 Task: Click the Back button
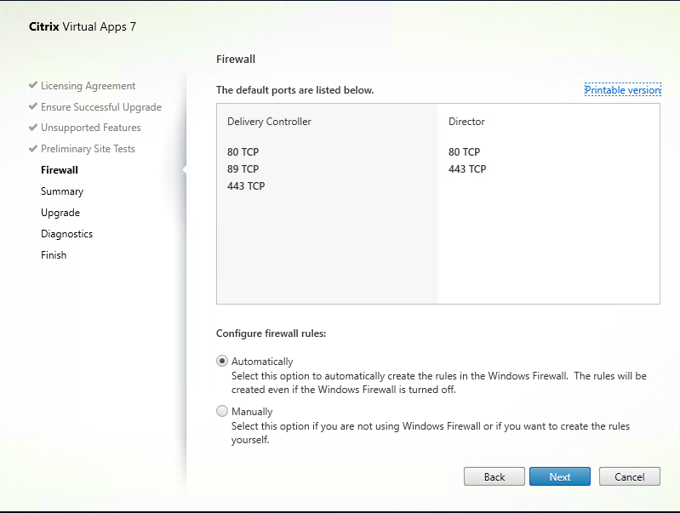pos(494,476)
